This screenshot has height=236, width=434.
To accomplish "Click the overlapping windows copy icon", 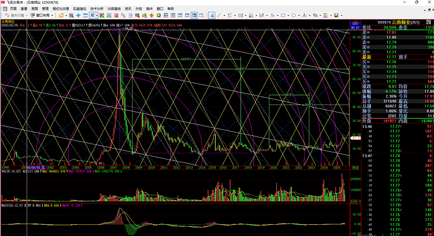I will coord(123,15).
